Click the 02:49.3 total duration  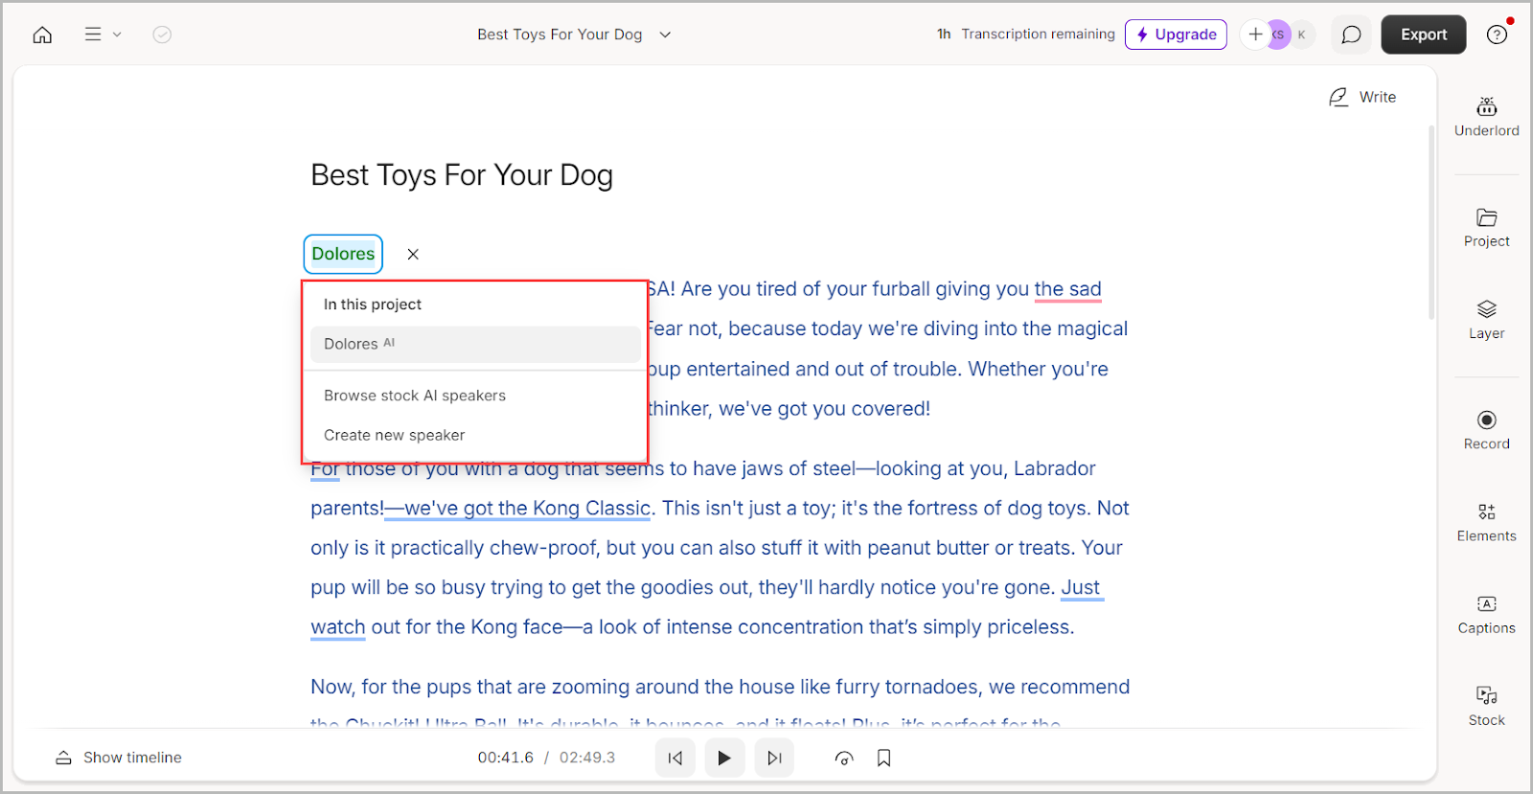tap(587, 758)
